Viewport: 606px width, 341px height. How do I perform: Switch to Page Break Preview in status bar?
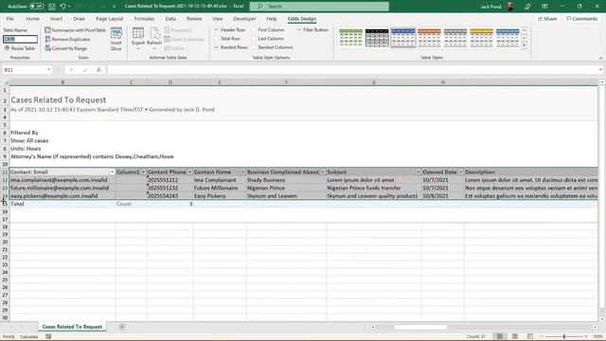(530, 336)
